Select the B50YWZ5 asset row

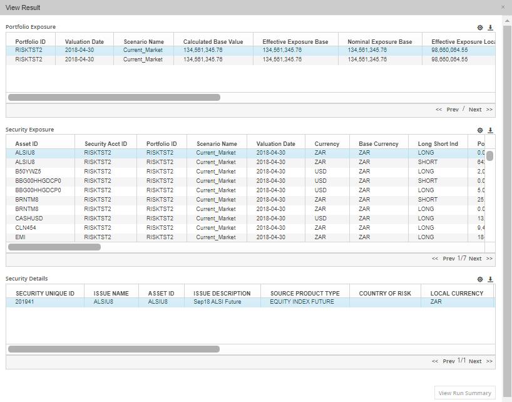(x=29, y=172)
